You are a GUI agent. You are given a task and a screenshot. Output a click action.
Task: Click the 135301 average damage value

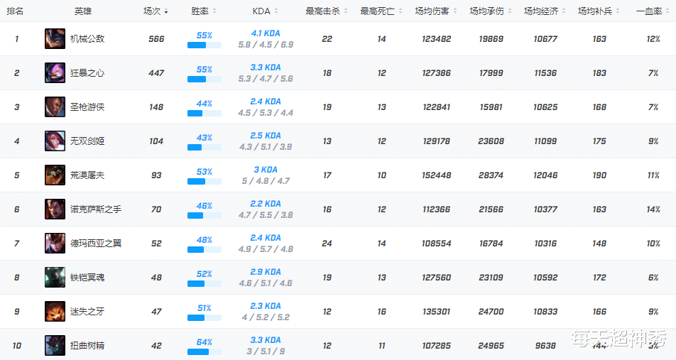point(436,311)
